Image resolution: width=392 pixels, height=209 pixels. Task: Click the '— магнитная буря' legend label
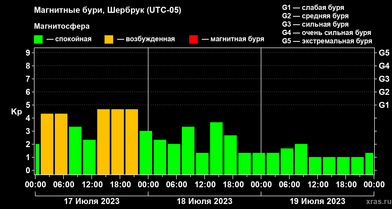coord(233,39)
